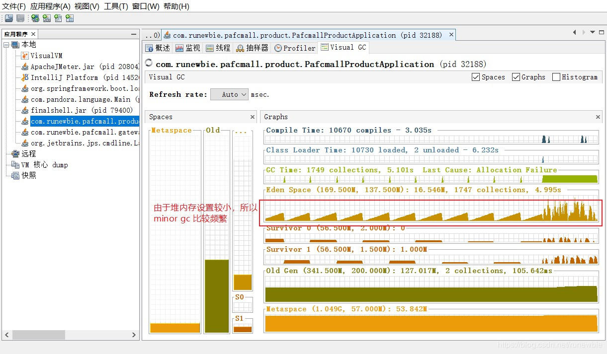The height and width of the screenshot is (354, 607).
Task: Switch to the 监视 tab
Action: (x=188, y=48)
